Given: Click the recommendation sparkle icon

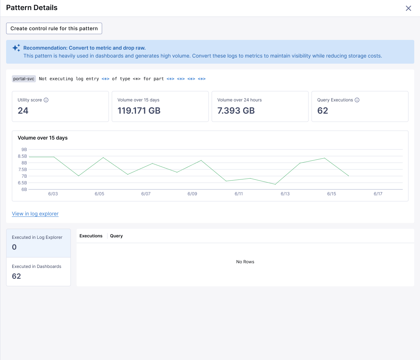Looking at the screenshot, I should tap(16, 48).
